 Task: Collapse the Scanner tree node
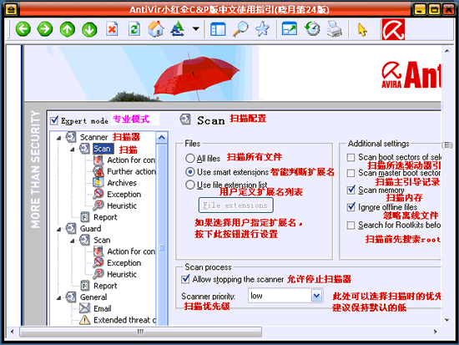pos(59,138)
